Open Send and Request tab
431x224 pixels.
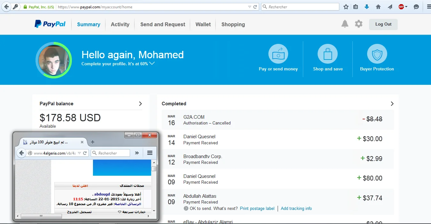[x=163, y=24]
